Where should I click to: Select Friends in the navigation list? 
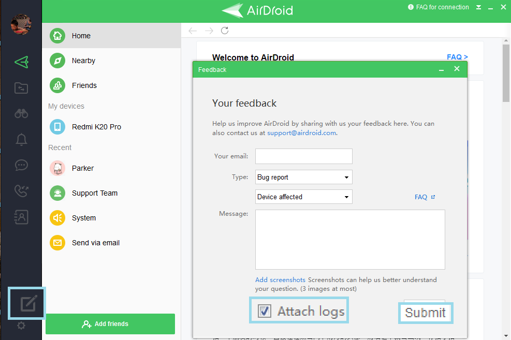[84, 85]
